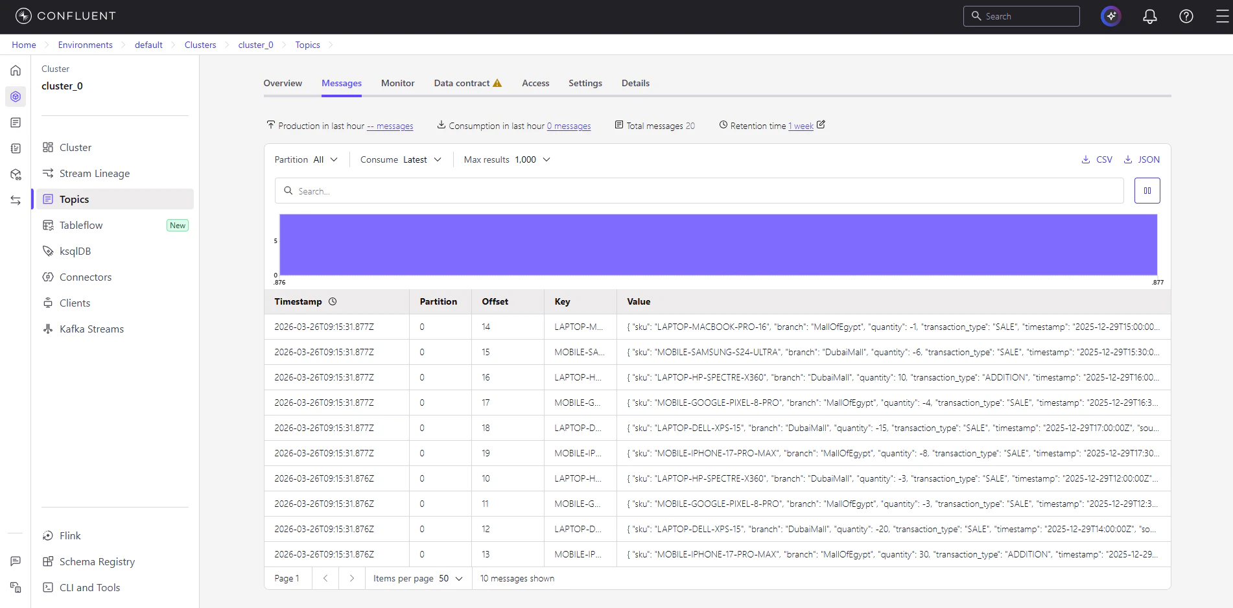Expand Items per page dropdown

tap(418, 578)
